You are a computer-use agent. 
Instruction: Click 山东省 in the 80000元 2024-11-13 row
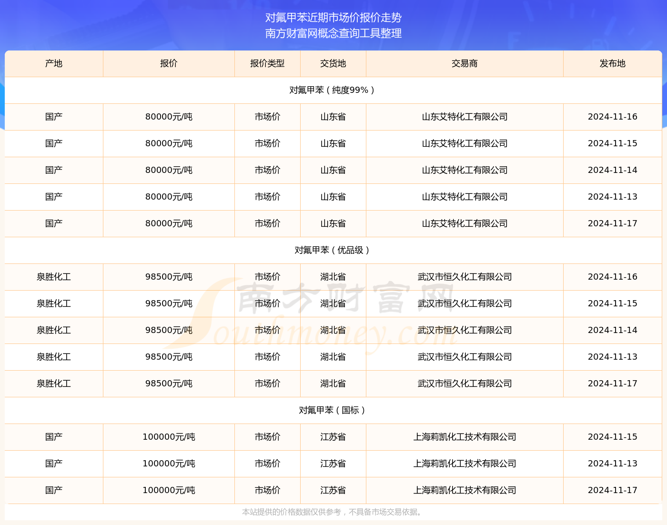[333, 197]
